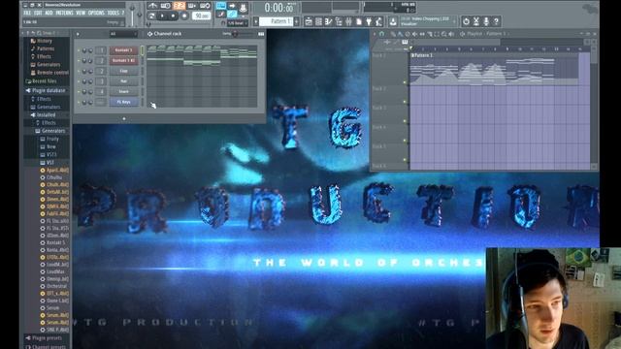The width and height of the screenshot is (621, 349).
Task: Toggle song/pattern mode button
Action: [x=151, y=16]
